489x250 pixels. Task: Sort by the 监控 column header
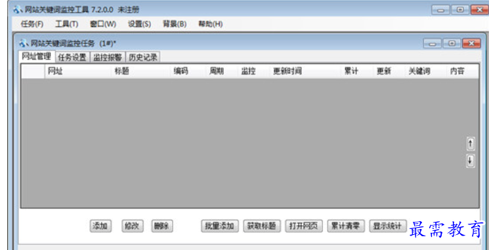coord(254,72)
